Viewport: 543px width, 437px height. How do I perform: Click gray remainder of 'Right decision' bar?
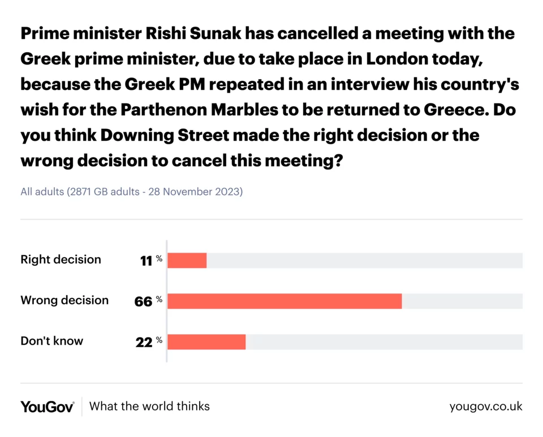364,261
